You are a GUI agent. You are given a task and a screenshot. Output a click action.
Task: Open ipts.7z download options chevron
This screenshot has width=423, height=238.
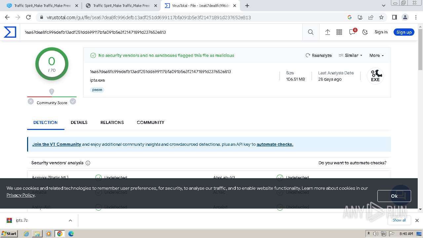70,220
